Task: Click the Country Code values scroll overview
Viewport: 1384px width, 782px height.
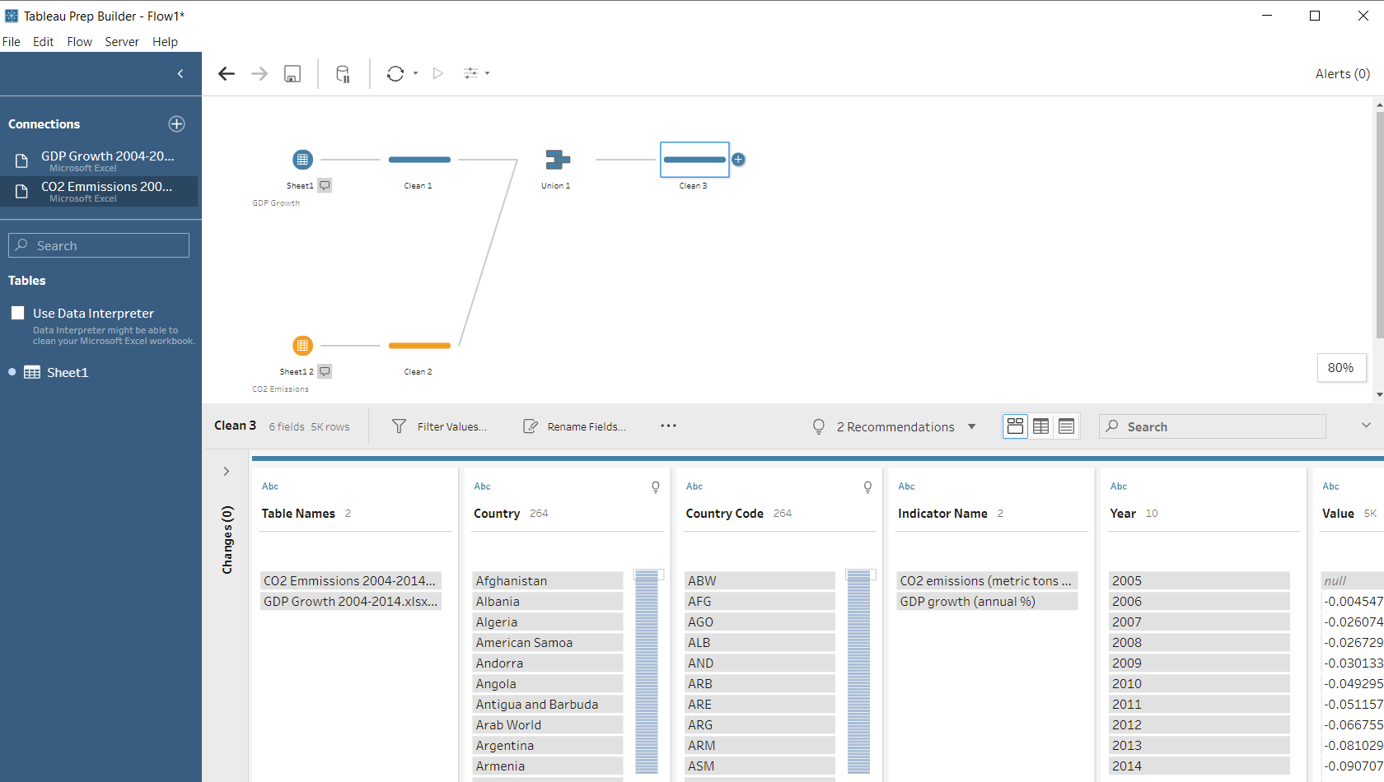Action: pyautogui.click(x=859, y=672)
